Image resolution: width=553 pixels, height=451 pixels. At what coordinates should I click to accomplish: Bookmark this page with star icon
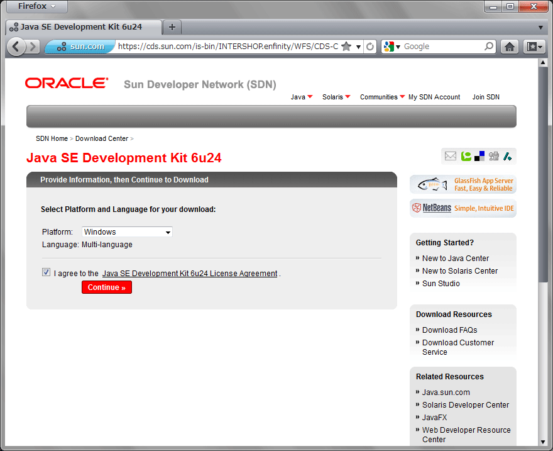pyautogui.click(x=347, y=47)
